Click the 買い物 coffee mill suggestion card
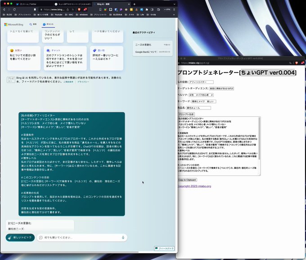The width and height of the screenshot is (306, 260). pyautogui.click(x=107, y=58)
